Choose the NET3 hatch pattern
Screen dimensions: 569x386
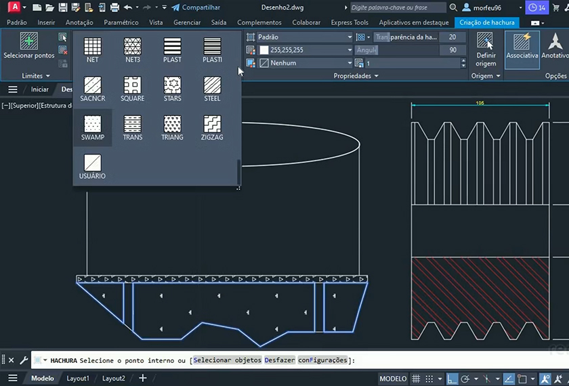click(133, 47)
